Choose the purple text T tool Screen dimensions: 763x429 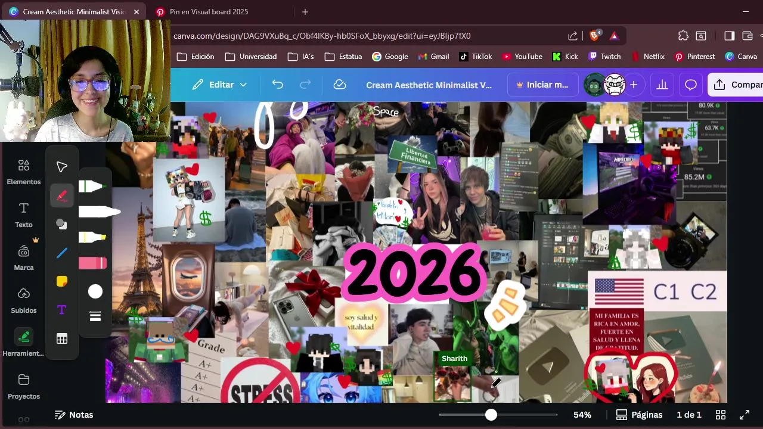tap(62, 310)
